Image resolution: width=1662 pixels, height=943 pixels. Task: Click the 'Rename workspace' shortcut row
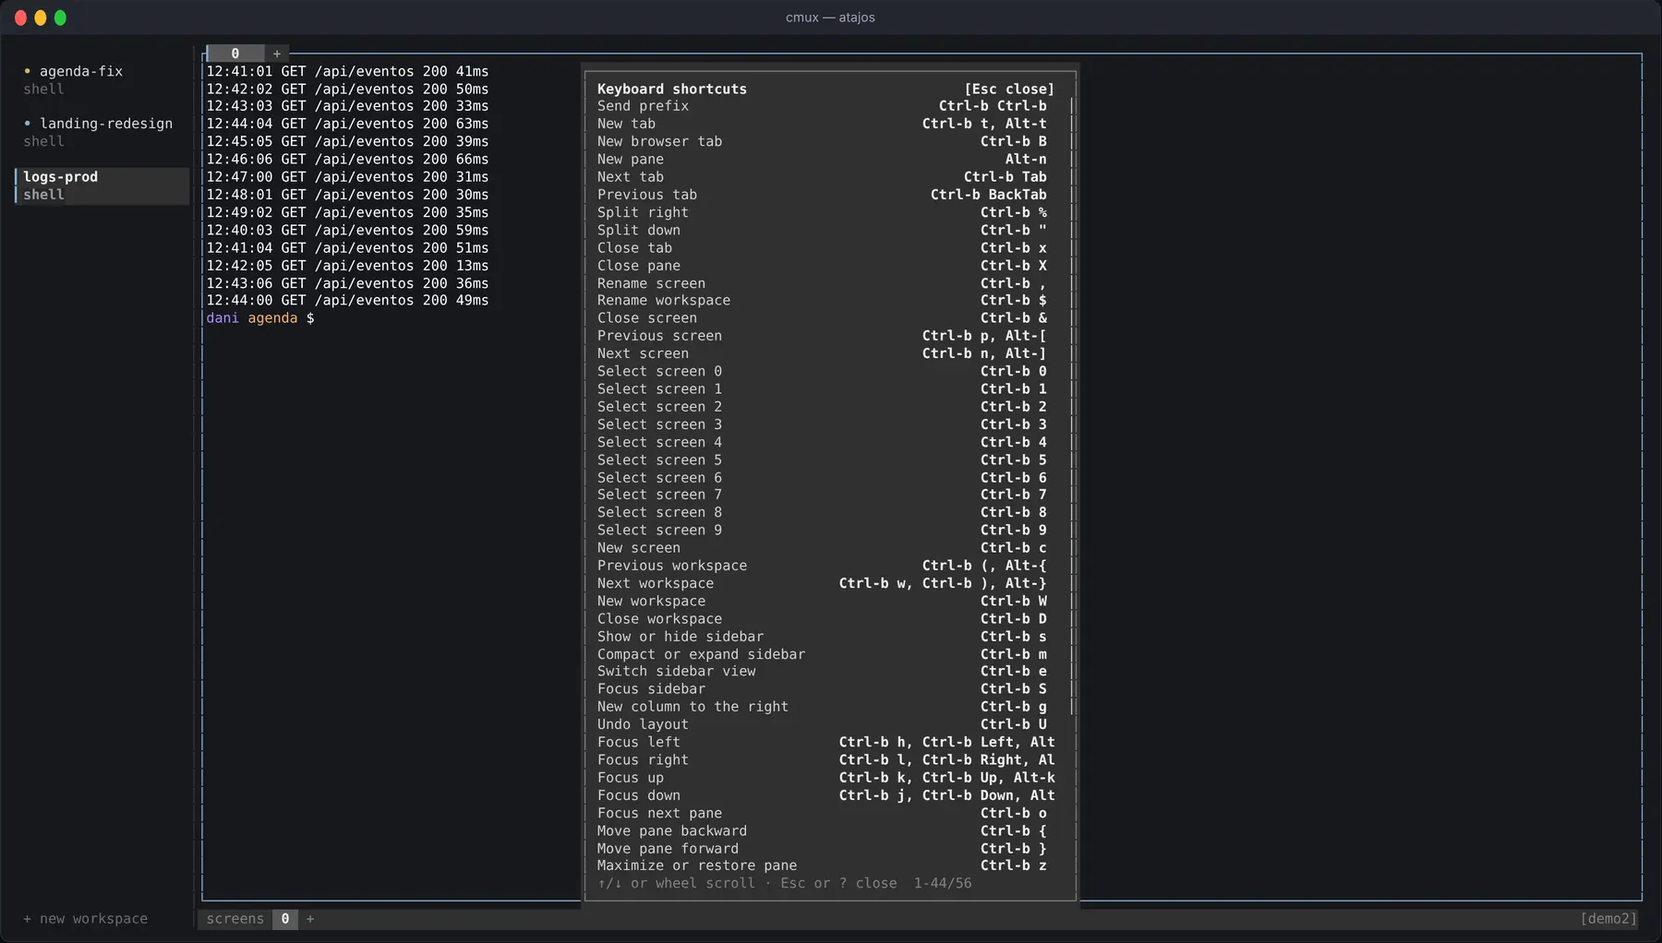[822, 300]
